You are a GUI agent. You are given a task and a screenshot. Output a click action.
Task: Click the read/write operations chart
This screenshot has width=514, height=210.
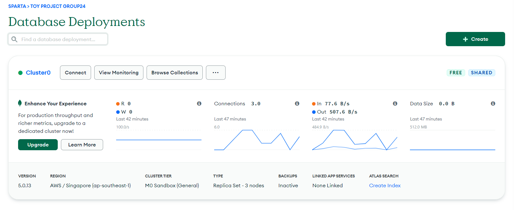(x=159, y=140)
